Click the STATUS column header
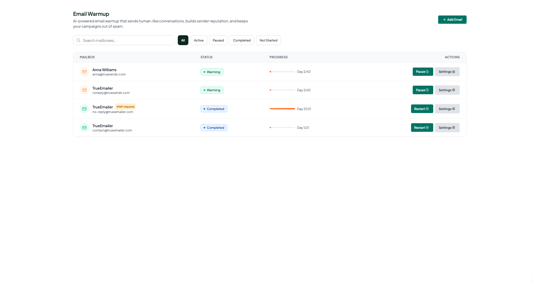533x283 pixels. 207,57
